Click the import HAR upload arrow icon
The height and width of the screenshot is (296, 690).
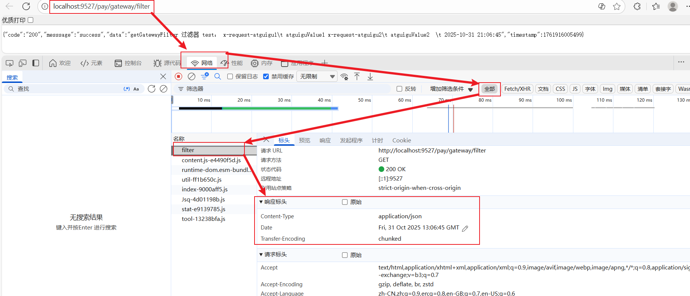pos(357,76)
